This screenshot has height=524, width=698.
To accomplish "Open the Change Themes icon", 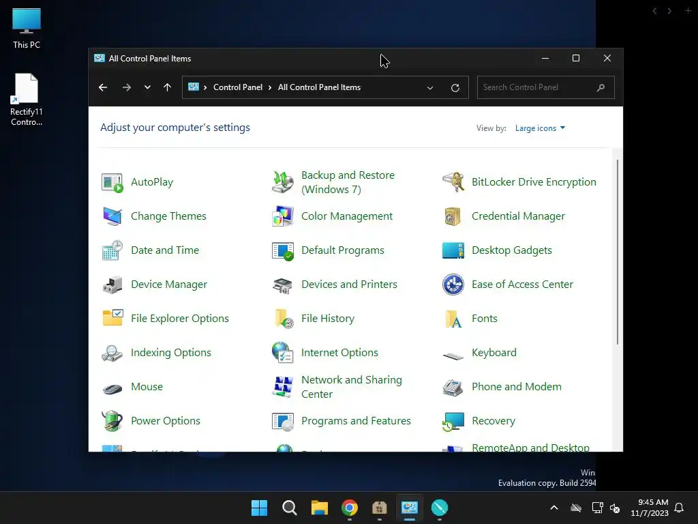I will [x=112, y=216].
